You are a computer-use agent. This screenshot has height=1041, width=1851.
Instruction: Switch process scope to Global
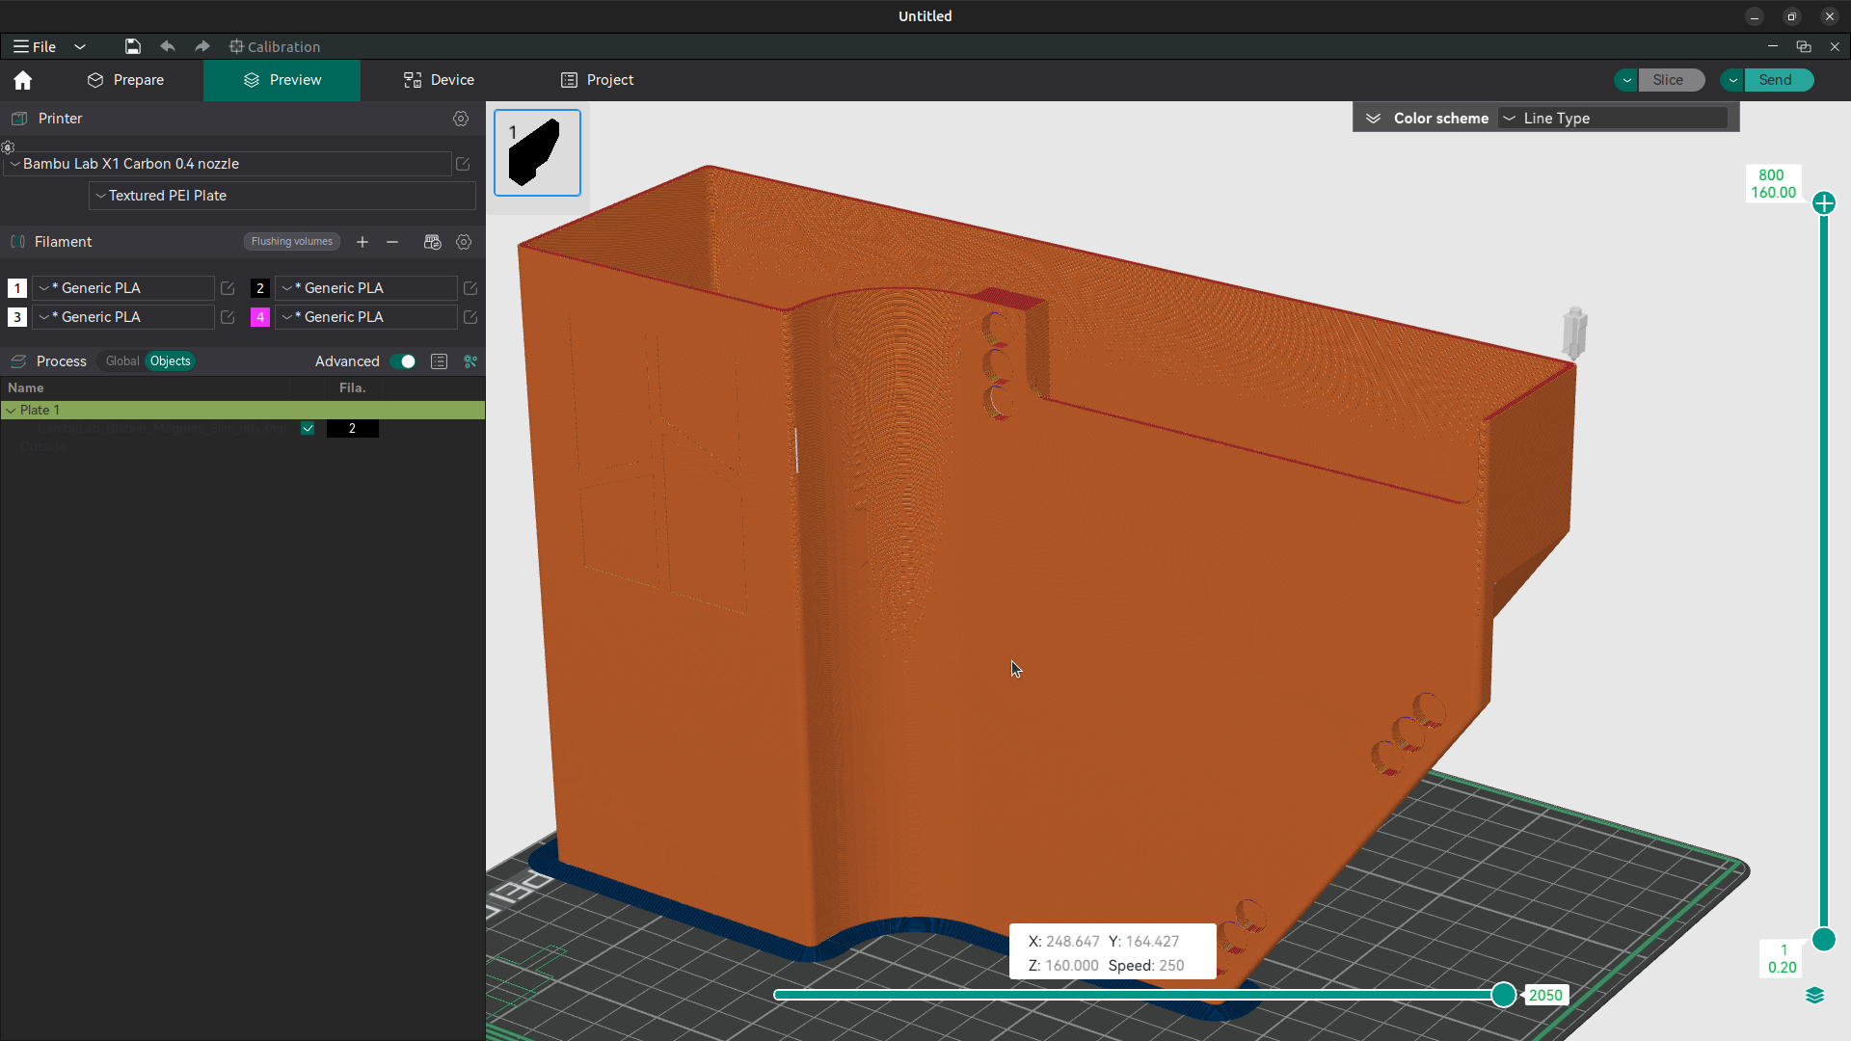122,361
